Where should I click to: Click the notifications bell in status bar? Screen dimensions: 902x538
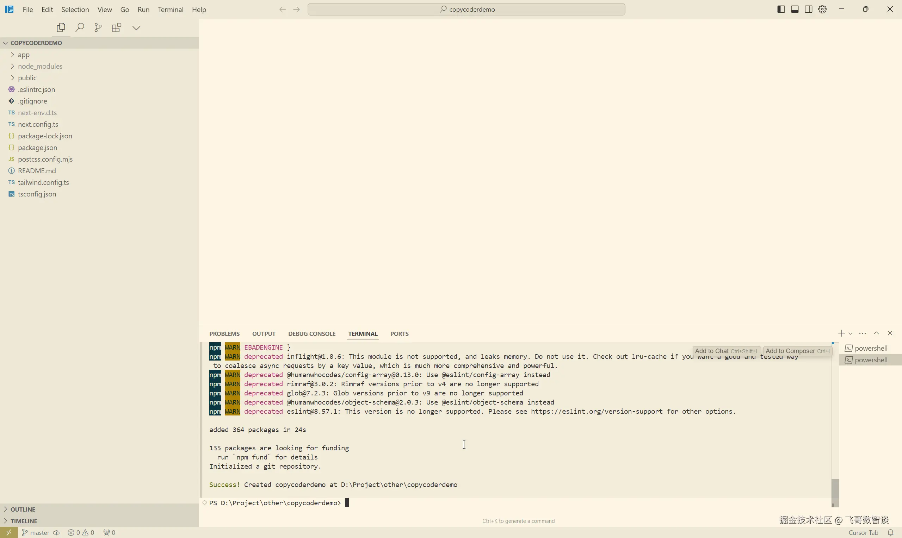coord(890,532)
